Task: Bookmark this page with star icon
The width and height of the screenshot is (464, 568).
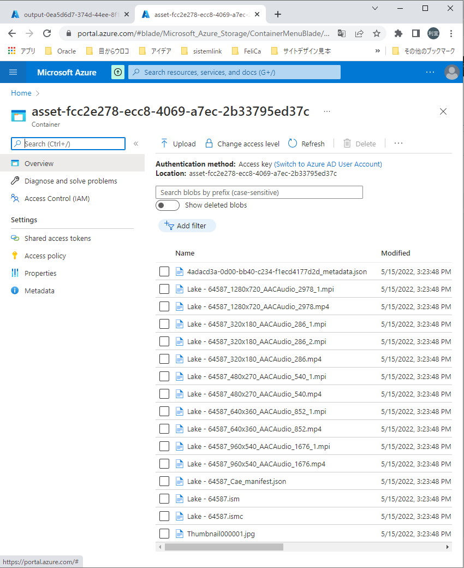Action: 377,33
